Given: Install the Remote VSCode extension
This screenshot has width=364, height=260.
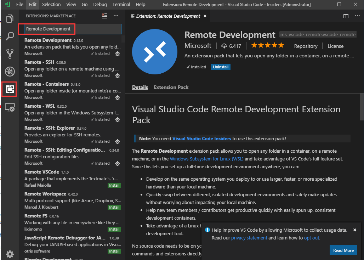Looking at the screenshot, I should pos(114,185).
